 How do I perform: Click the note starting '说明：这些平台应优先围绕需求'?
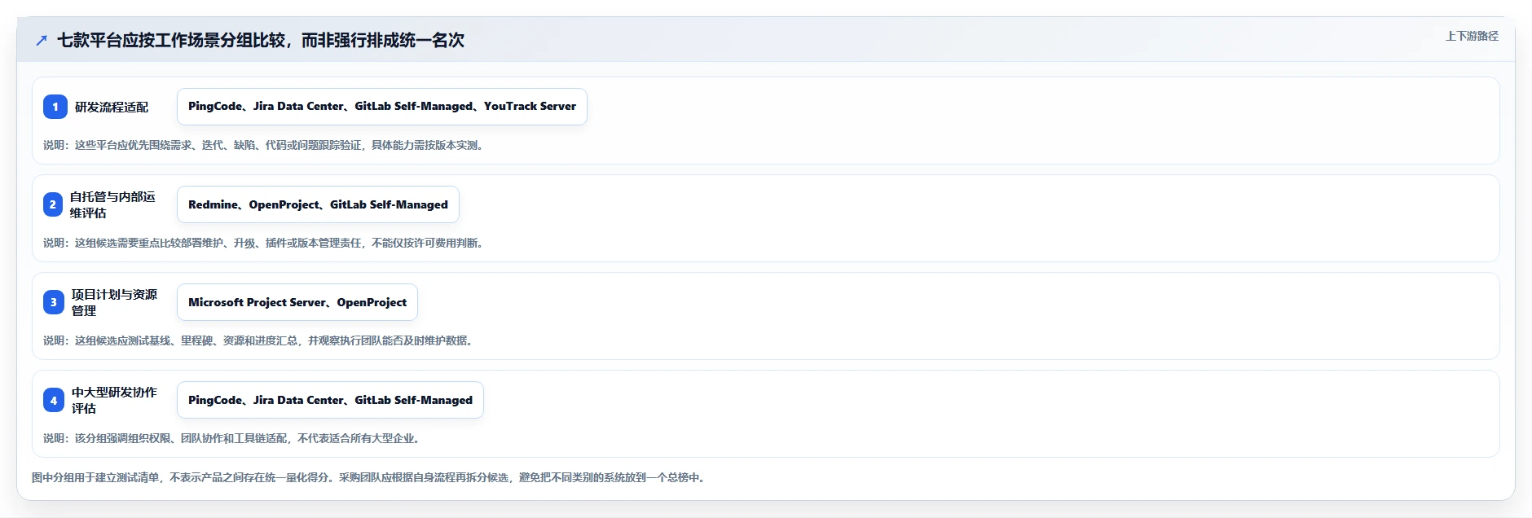pos(265,145)
